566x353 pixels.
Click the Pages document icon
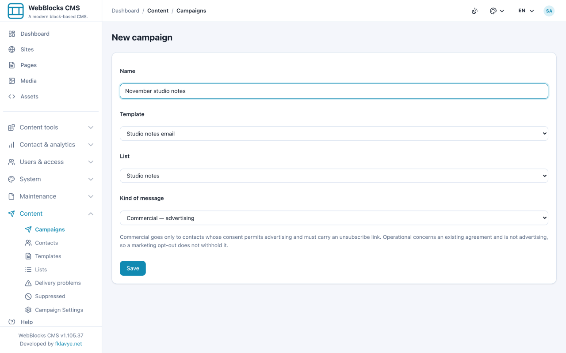12,65
